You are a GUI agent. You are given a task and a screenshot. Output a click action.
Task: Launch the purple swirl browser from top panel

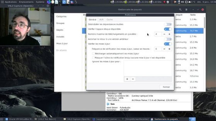coord(49,2)
